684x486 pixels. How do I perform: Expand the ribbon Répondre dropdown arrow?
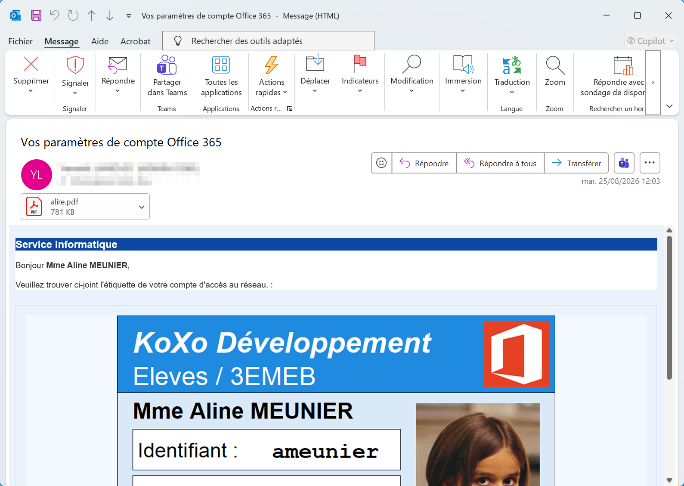tap(118, 91)
